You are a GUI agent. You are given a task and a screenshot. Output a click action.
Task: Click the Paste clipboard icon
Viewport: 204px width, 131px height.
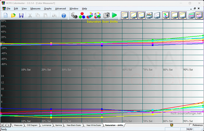coord(45,16)
